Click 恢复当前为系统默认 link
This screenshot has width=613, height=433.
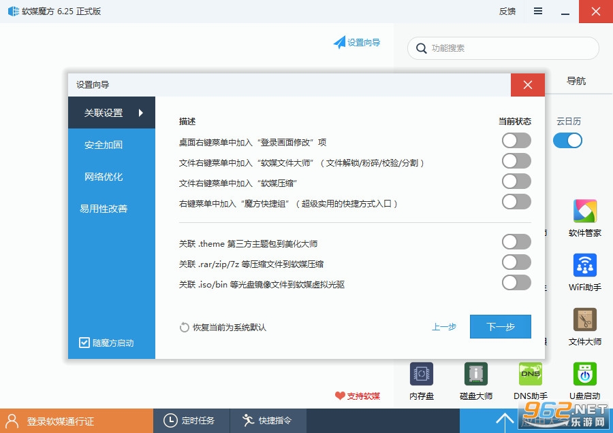coord(229,327)
